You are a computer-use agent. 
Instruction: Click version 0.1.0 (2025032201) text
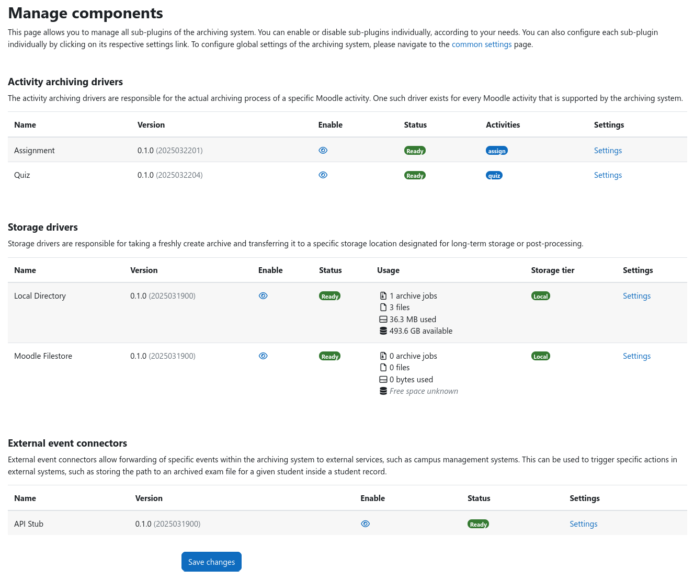170,151
